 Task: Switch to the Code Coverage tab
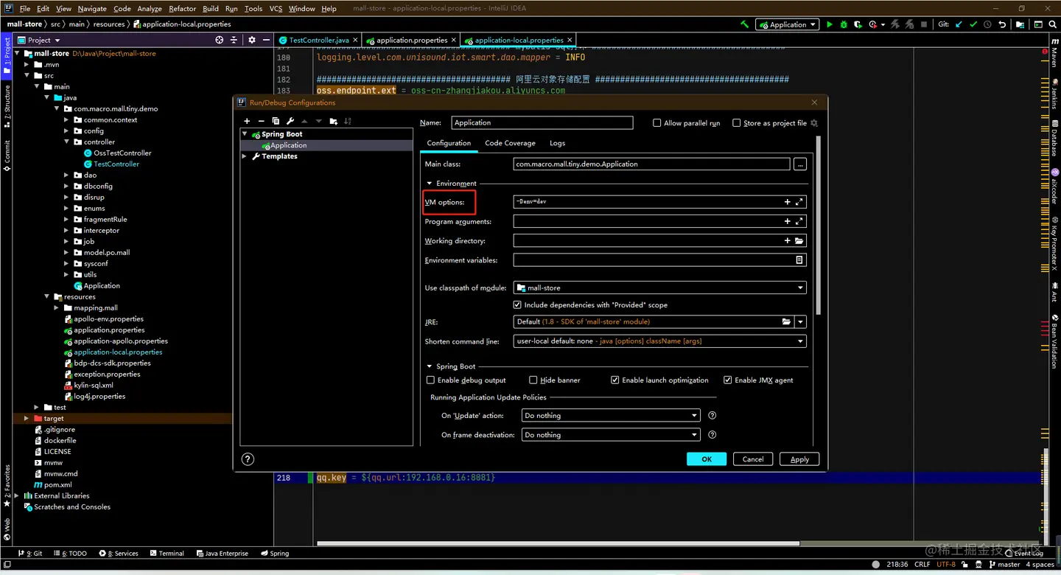coord(510,143)
